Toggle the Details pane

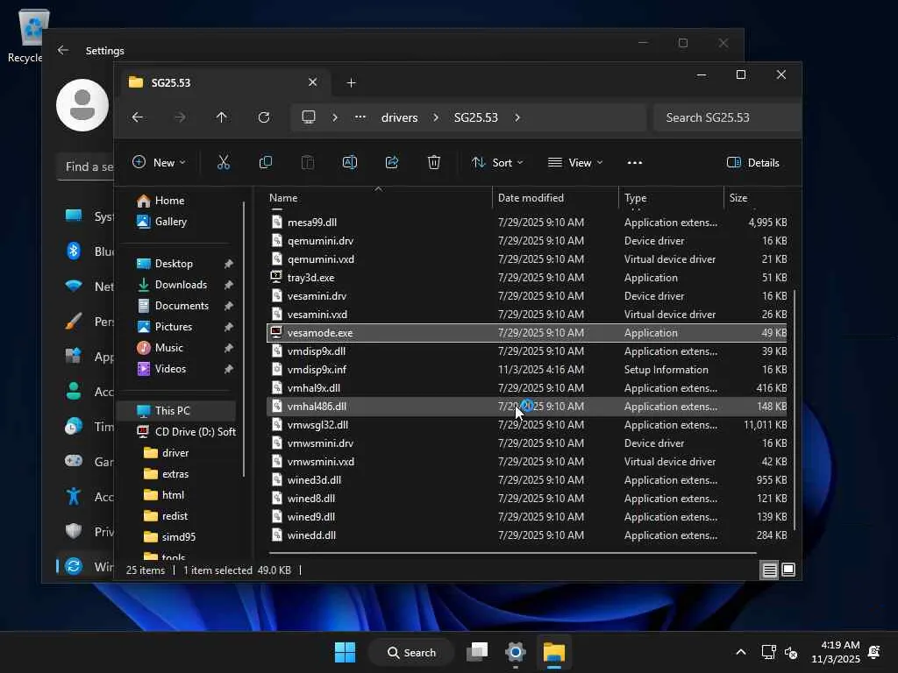point(753,162)
